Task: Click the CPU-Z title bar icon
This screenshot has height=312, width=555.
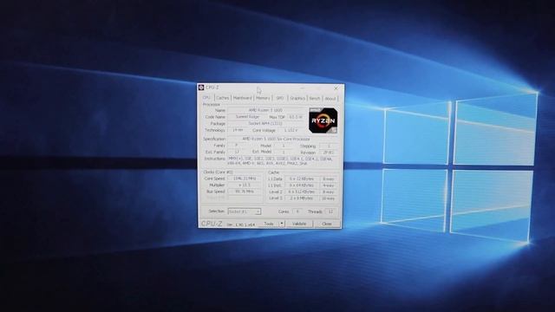Action: pos(201,87)
